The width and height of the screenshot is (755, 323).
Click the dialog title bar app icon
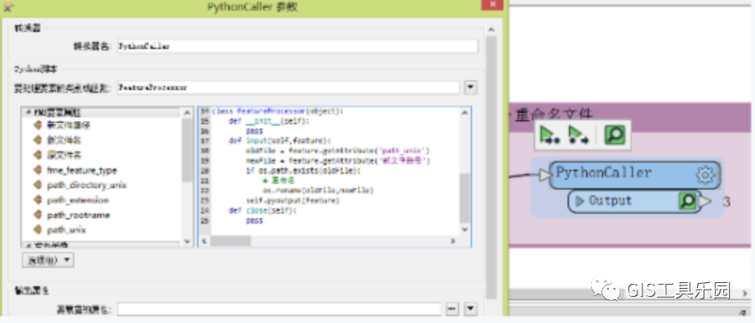pyautogui.click(x=8, y=7)
